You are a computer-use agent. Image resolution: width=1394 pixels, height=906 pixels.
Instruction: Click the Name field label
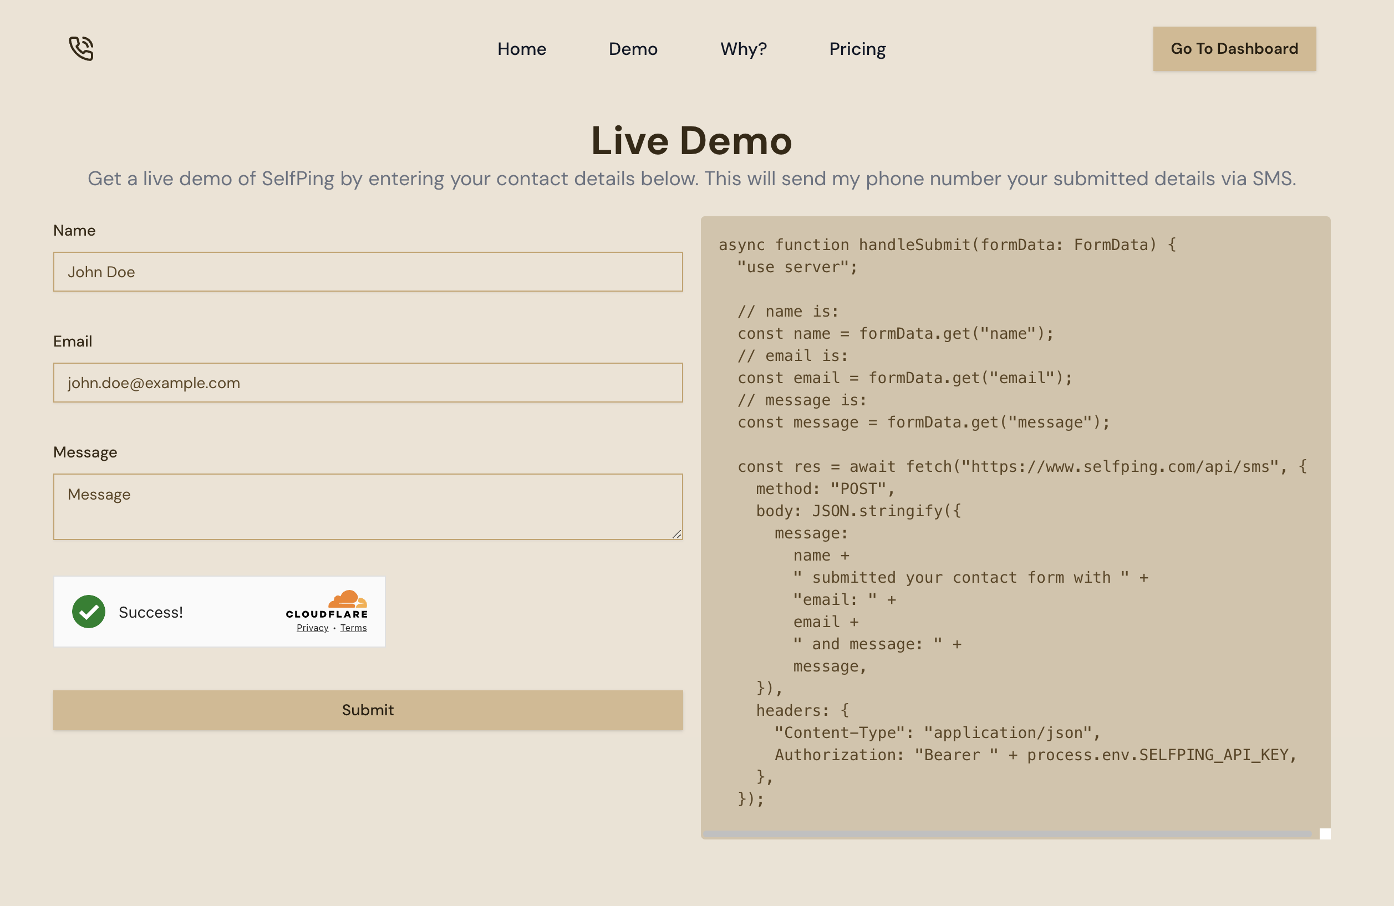tap(74, 230)
